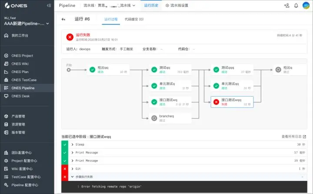Open the notifications bell
This screenshot has height=194, width=313.
tap(296, 6)
